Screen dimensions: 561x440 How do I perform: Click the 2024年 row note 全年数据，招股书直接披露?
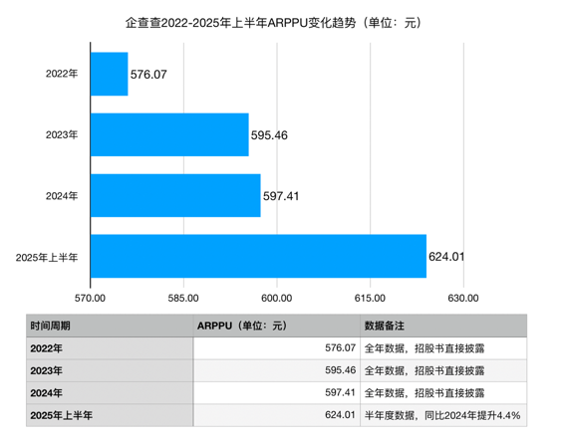pos(443,393)
